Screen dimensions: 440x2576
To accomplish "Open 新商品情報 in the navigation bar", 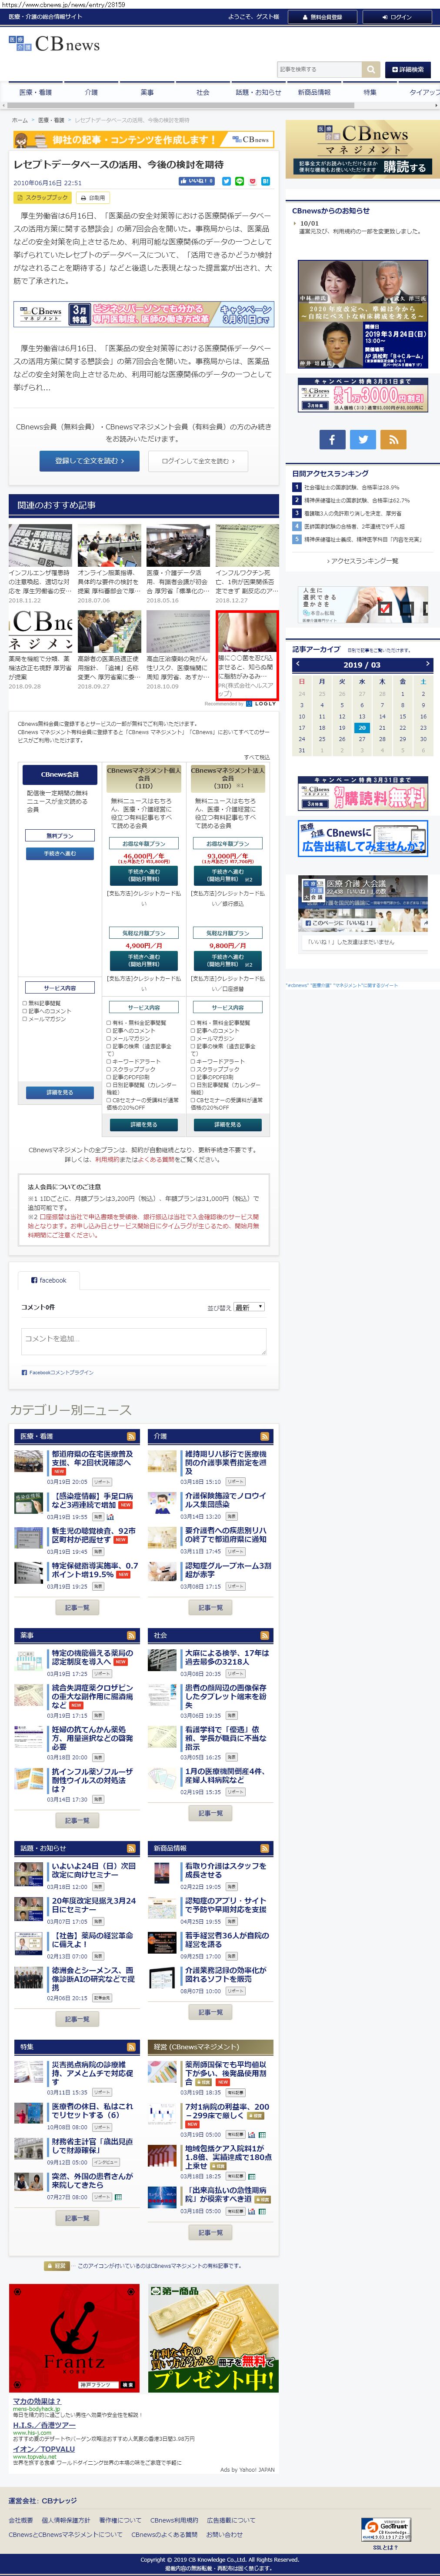I will click(x=314, y=92).
